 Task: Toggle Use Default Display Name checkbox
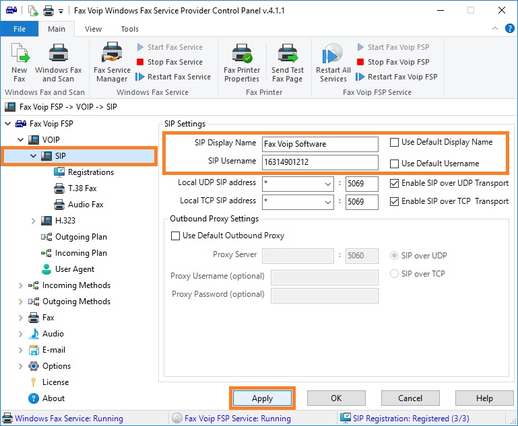click(394, 142)
